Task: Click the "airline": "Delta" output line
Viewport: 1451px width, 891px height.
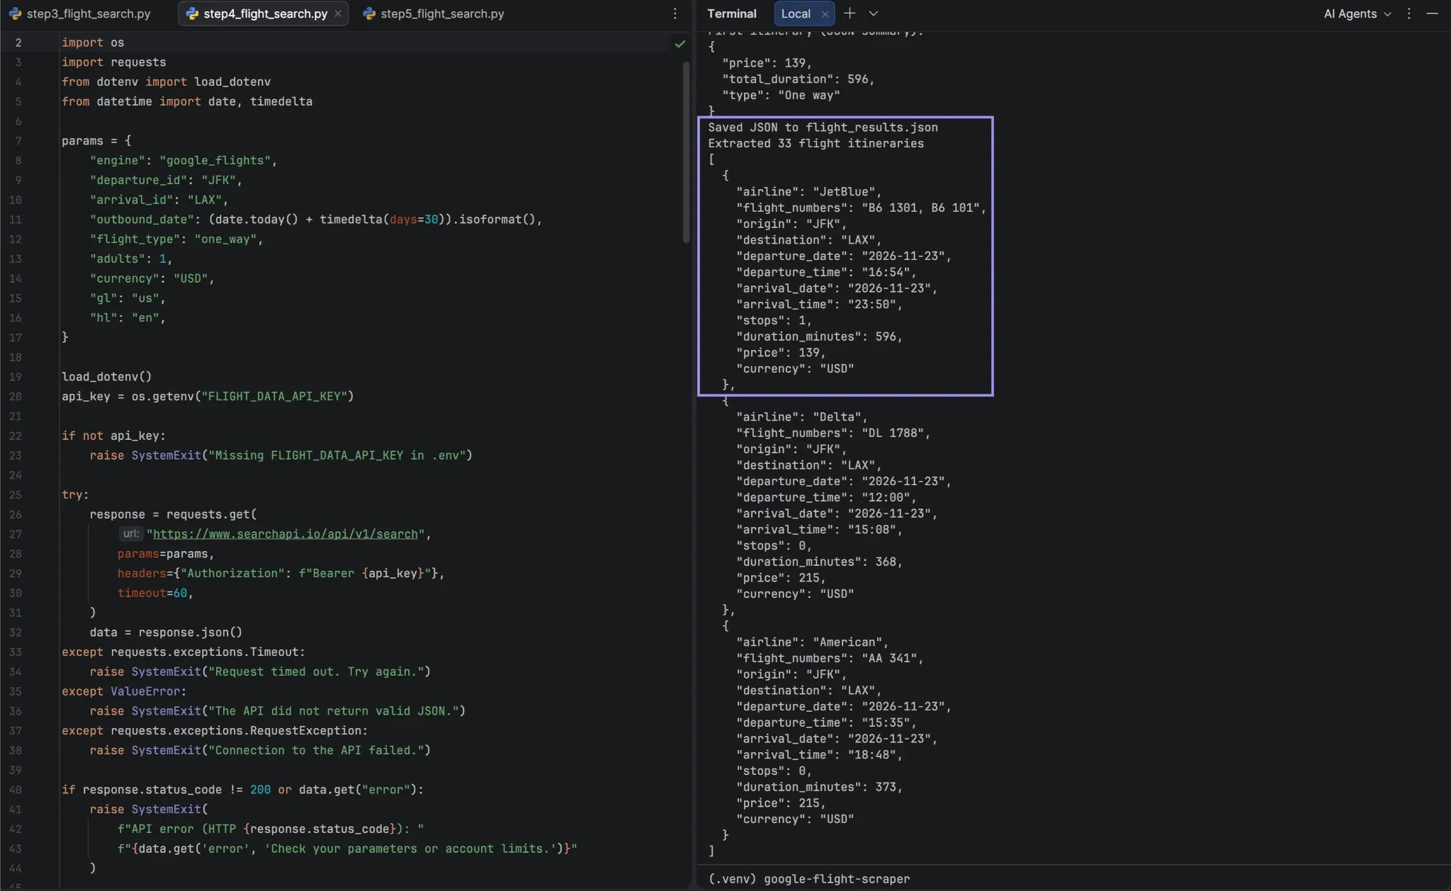Action: (x=801, y=417)
